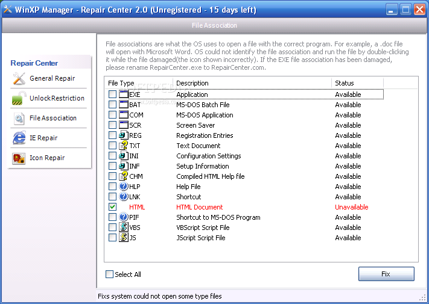
Task: Click the Available status in EXE row
Action: (x=348, y=95)
